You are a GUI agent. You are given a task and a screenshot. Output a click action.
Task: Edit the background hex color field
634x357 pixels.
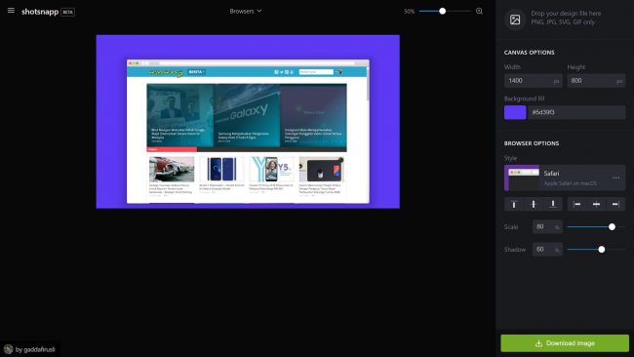576,112
